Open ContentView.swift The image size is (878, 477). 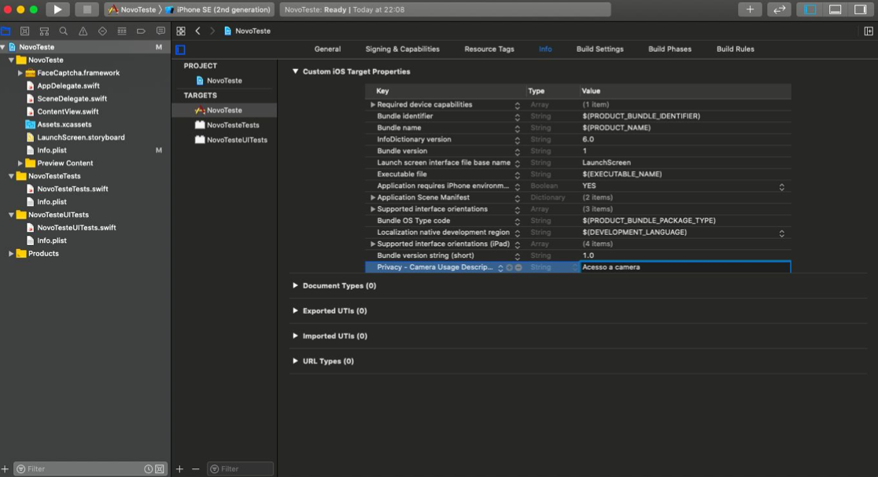67,112
